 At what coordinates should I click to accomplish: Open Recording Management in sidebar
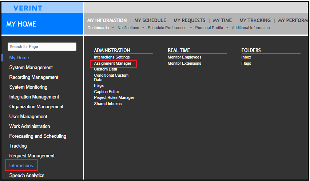(33, 77)
